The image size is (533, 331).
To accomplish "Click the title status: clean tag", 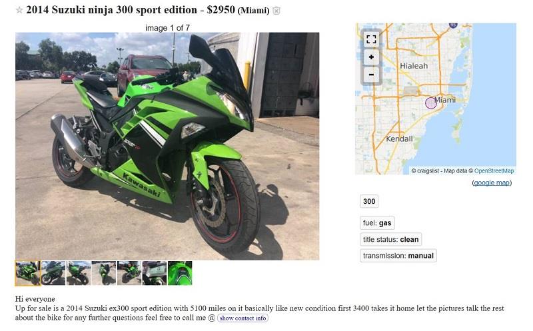I will pos(390,239).
